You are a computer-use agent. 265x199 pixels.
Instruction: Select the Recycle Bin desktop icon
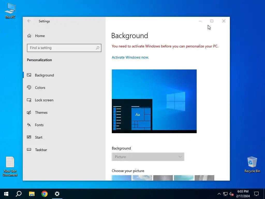coord(252,165)
